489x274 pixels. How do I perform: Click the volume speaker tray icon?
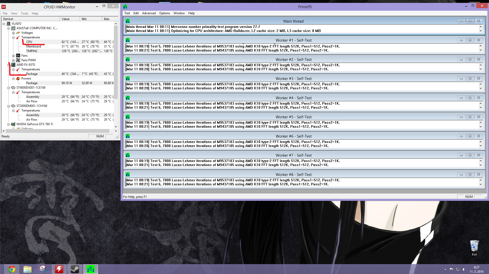(x=464, y=269)
